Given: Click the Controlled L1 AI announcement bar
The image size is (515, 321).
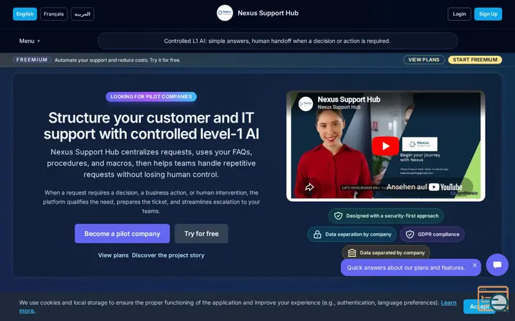Looking at the screenshot, I should click(x=277, y=41).
